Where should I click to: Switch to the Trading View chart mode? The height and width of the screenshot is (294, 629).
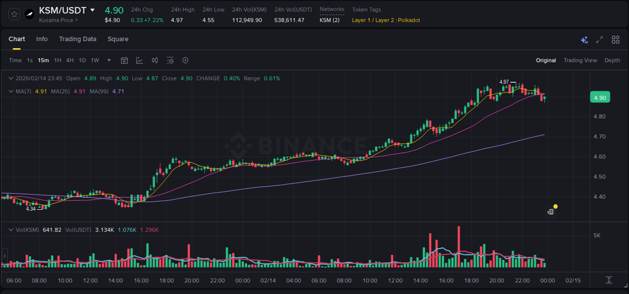(x=580, y=60)
